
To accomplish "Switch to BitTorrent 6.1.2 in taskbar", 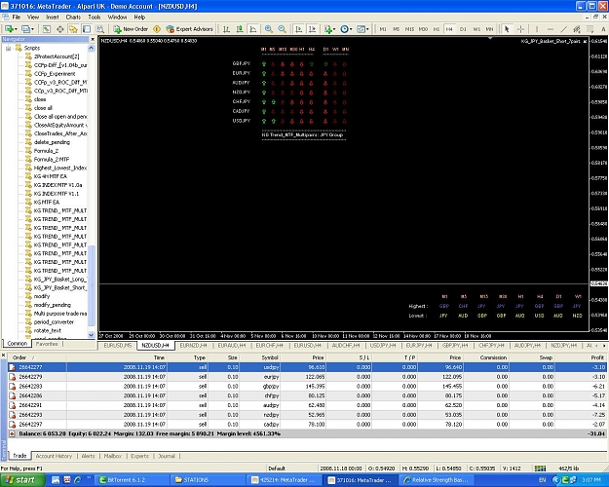I will (132, 480).
